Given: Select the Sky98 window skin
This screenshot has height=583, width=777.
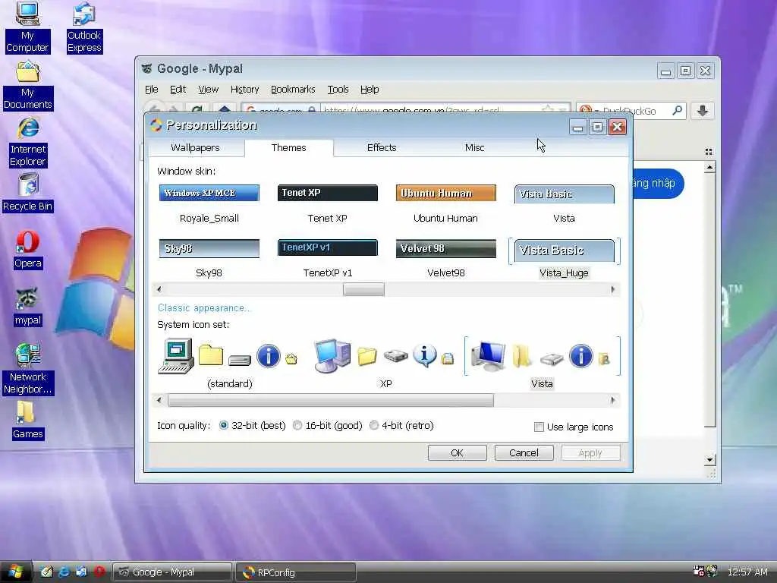Looking at the screenshot, I should (x=209, y=258).
